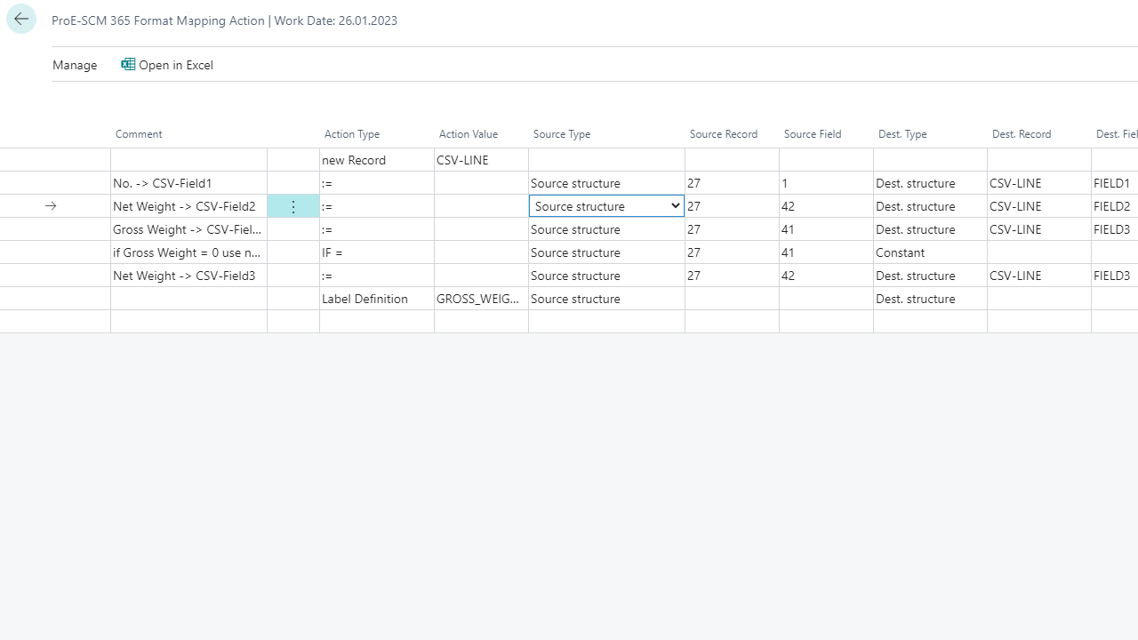Click Source structure in Label Definition row
The height and width of the screenshot is (640, 1138).
(606, 299)
